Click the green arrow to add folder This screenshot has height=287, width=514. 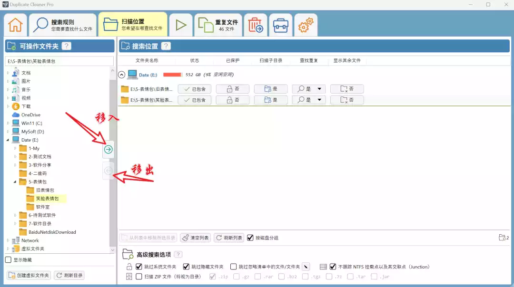(x=109, y=150)
